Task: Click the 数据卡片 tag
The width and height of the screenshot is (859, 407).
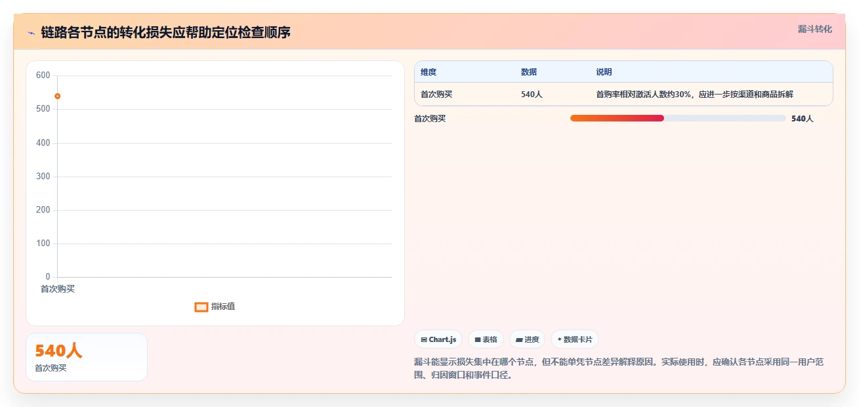Action: (575, 339)
